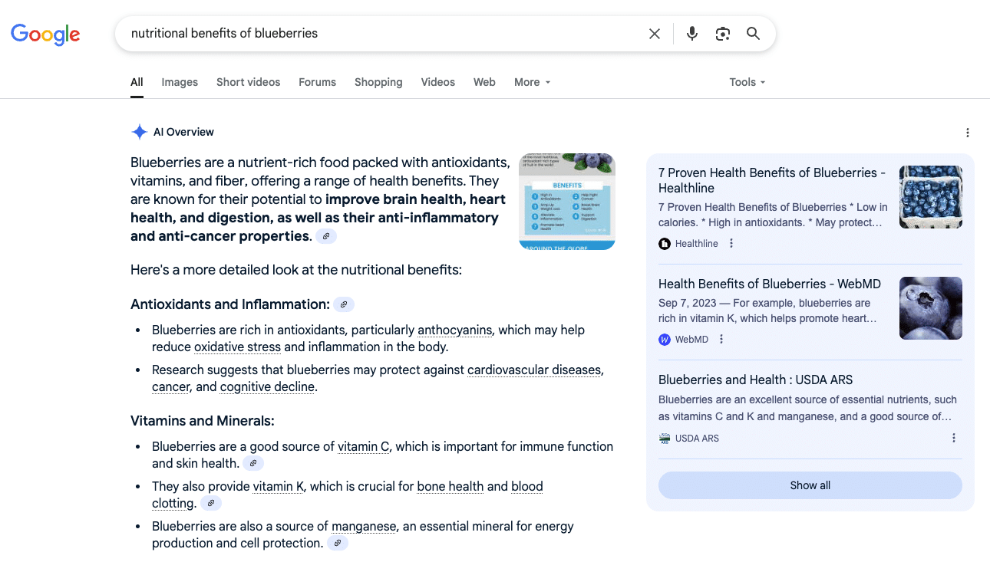
Task: Open Blueberries and Health USDA ARS result
Action: (x=755, y=380)
